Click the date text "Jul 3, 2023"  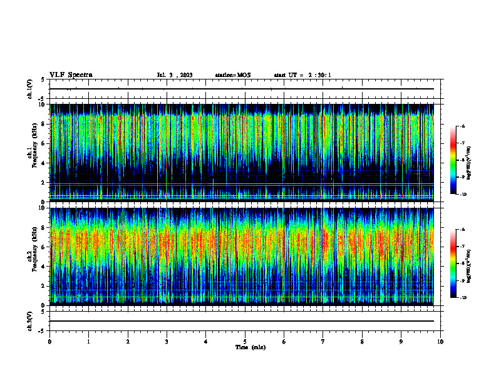(175, 75)
